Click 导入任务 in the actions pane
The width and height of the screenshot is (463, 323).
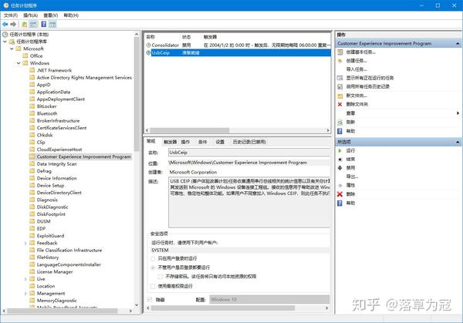tap(357, 69)
